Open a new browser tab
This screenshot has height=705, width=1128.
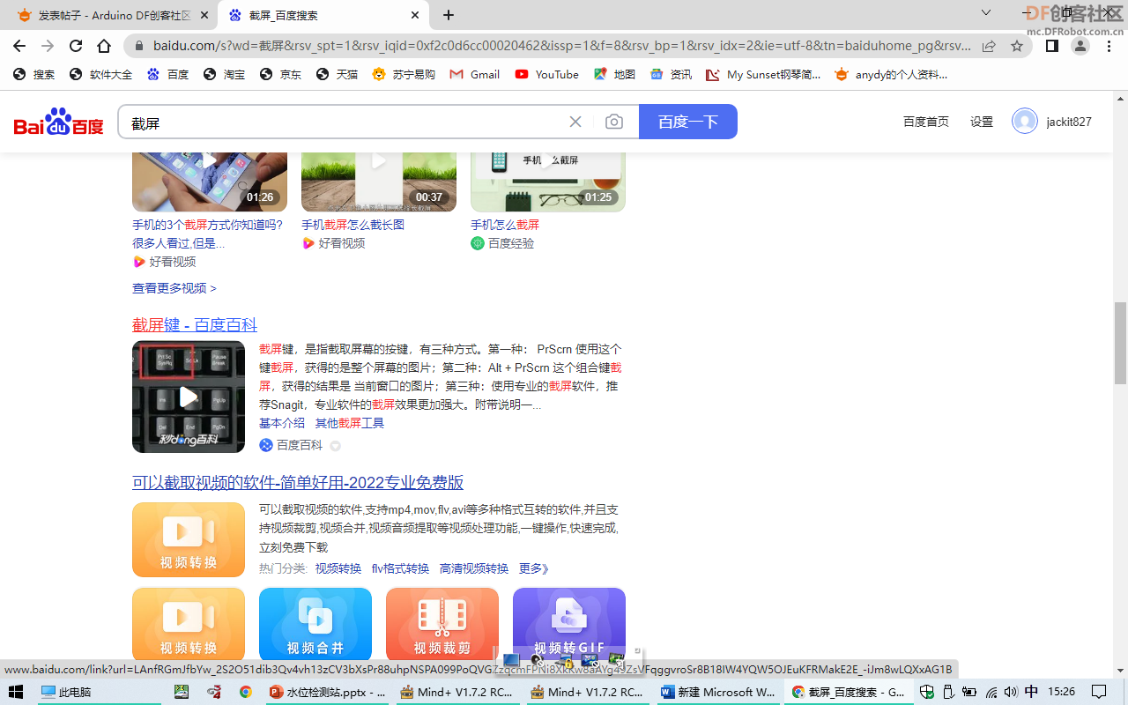[x=449, y=15]
